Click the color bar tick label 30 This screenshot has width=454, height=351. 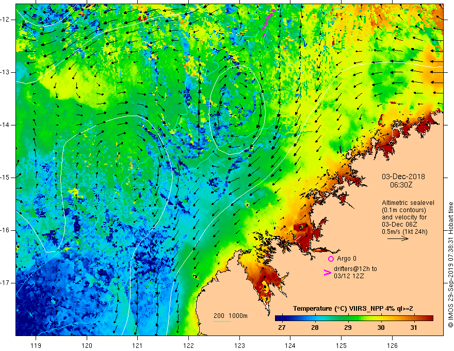click(x=381, y=328)
